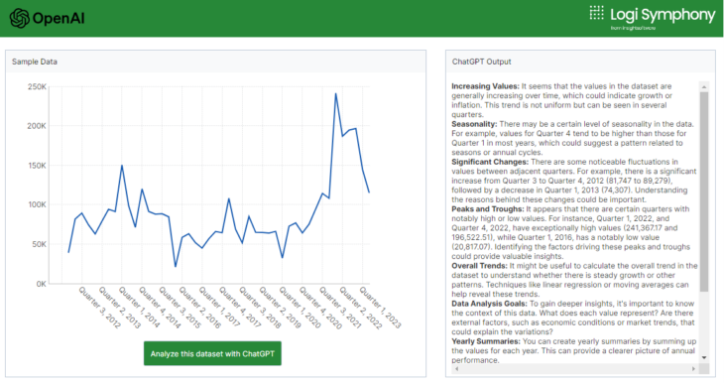Click the 200K y-axis label
The width and height of the screenshot is (724, 383).
click(37, 126)
